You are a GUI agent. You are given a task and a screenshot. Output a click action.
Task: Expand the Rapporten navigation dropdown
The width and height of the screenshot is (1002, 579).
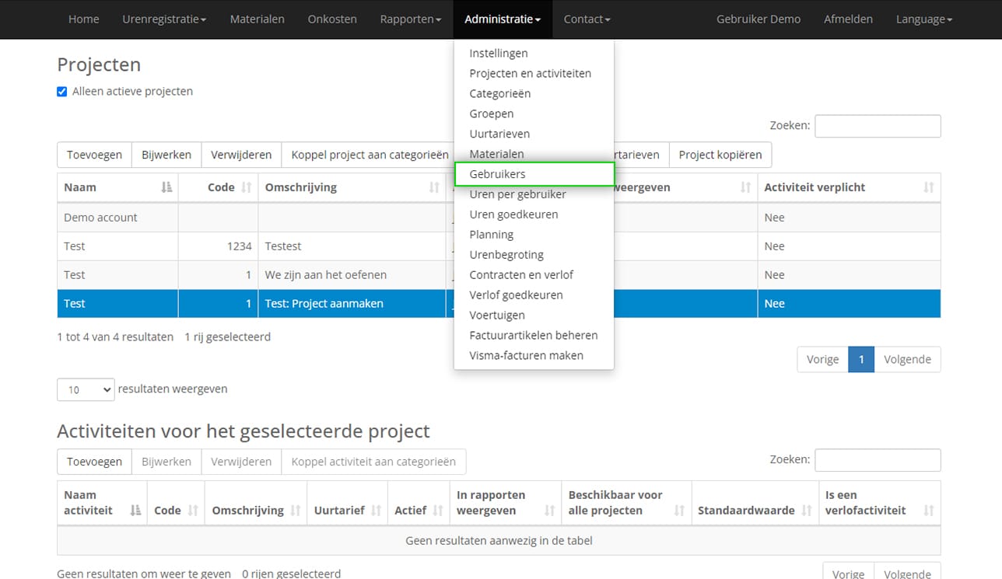[410, 19]
